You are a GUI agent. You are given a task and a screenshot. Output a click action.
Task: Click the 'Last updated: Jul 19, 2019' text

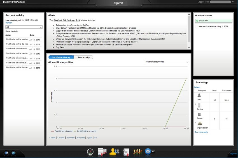[22, 20]
